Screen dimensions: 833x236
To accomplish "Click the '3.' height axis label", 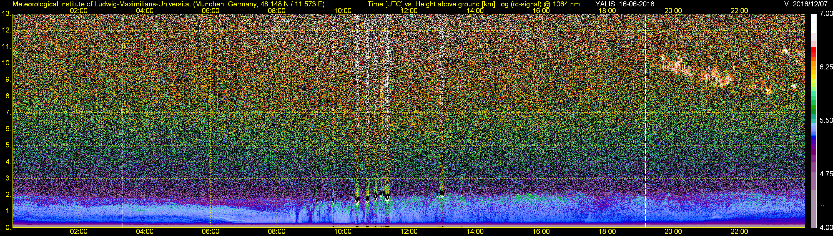I will coord(8,178).
